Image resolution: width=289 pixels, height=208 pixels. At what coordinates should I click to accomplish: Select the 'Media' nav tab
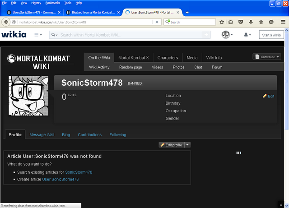(192, 58)
